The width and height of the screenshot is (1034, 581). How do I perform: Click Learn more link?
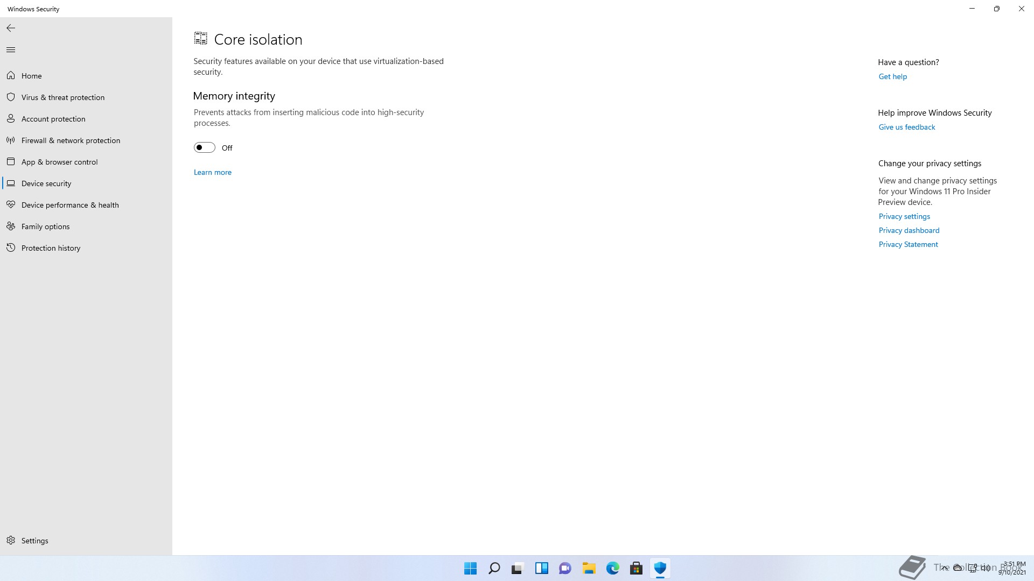[x=213, y=172]
